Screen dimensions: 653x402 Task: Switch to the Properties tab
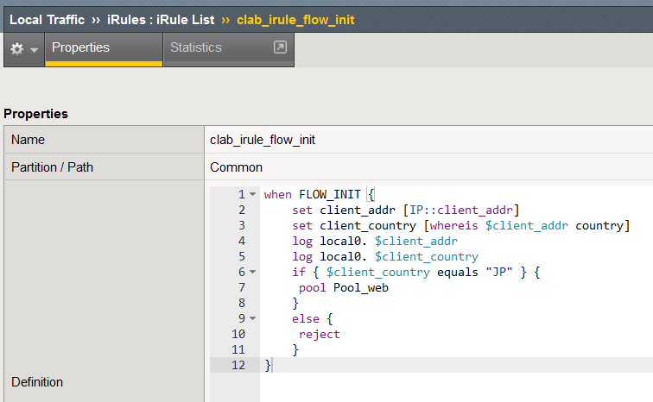(104, 49)
